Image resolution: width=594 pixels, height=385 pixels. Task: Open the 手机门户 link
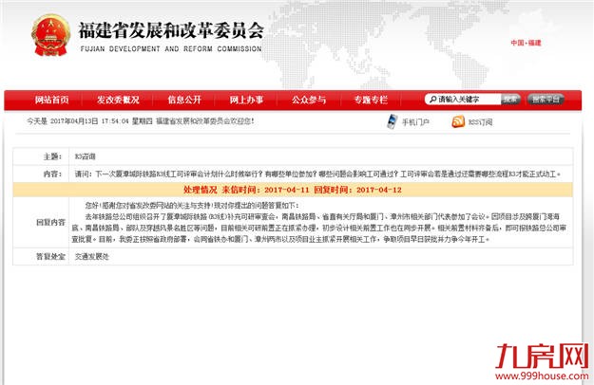click(415, 122)
